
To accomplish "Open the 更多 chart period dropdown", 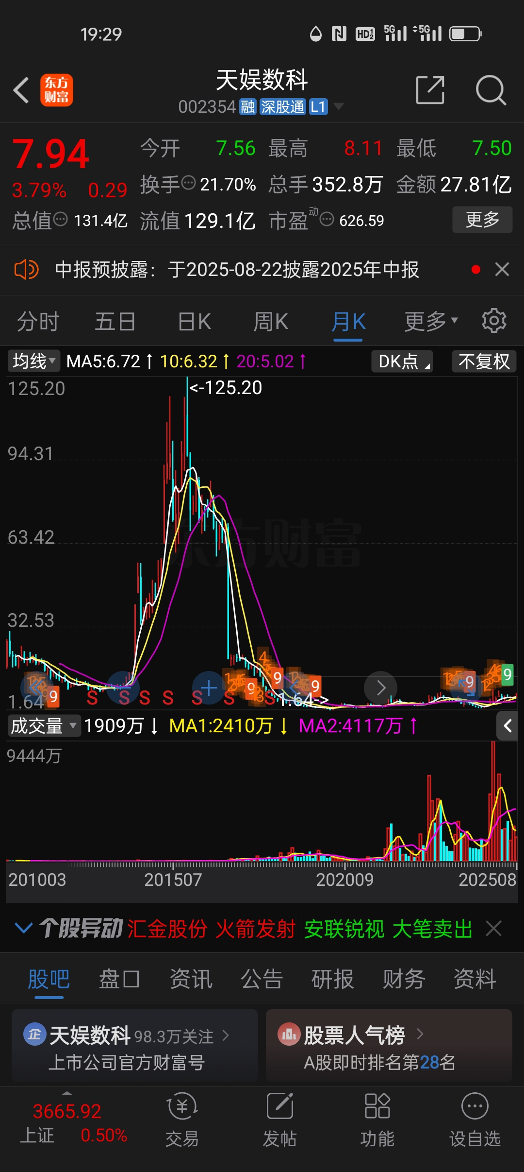I will [431, 321].
